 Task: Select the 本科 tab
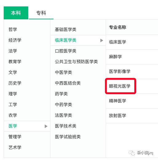pos(16,13)
